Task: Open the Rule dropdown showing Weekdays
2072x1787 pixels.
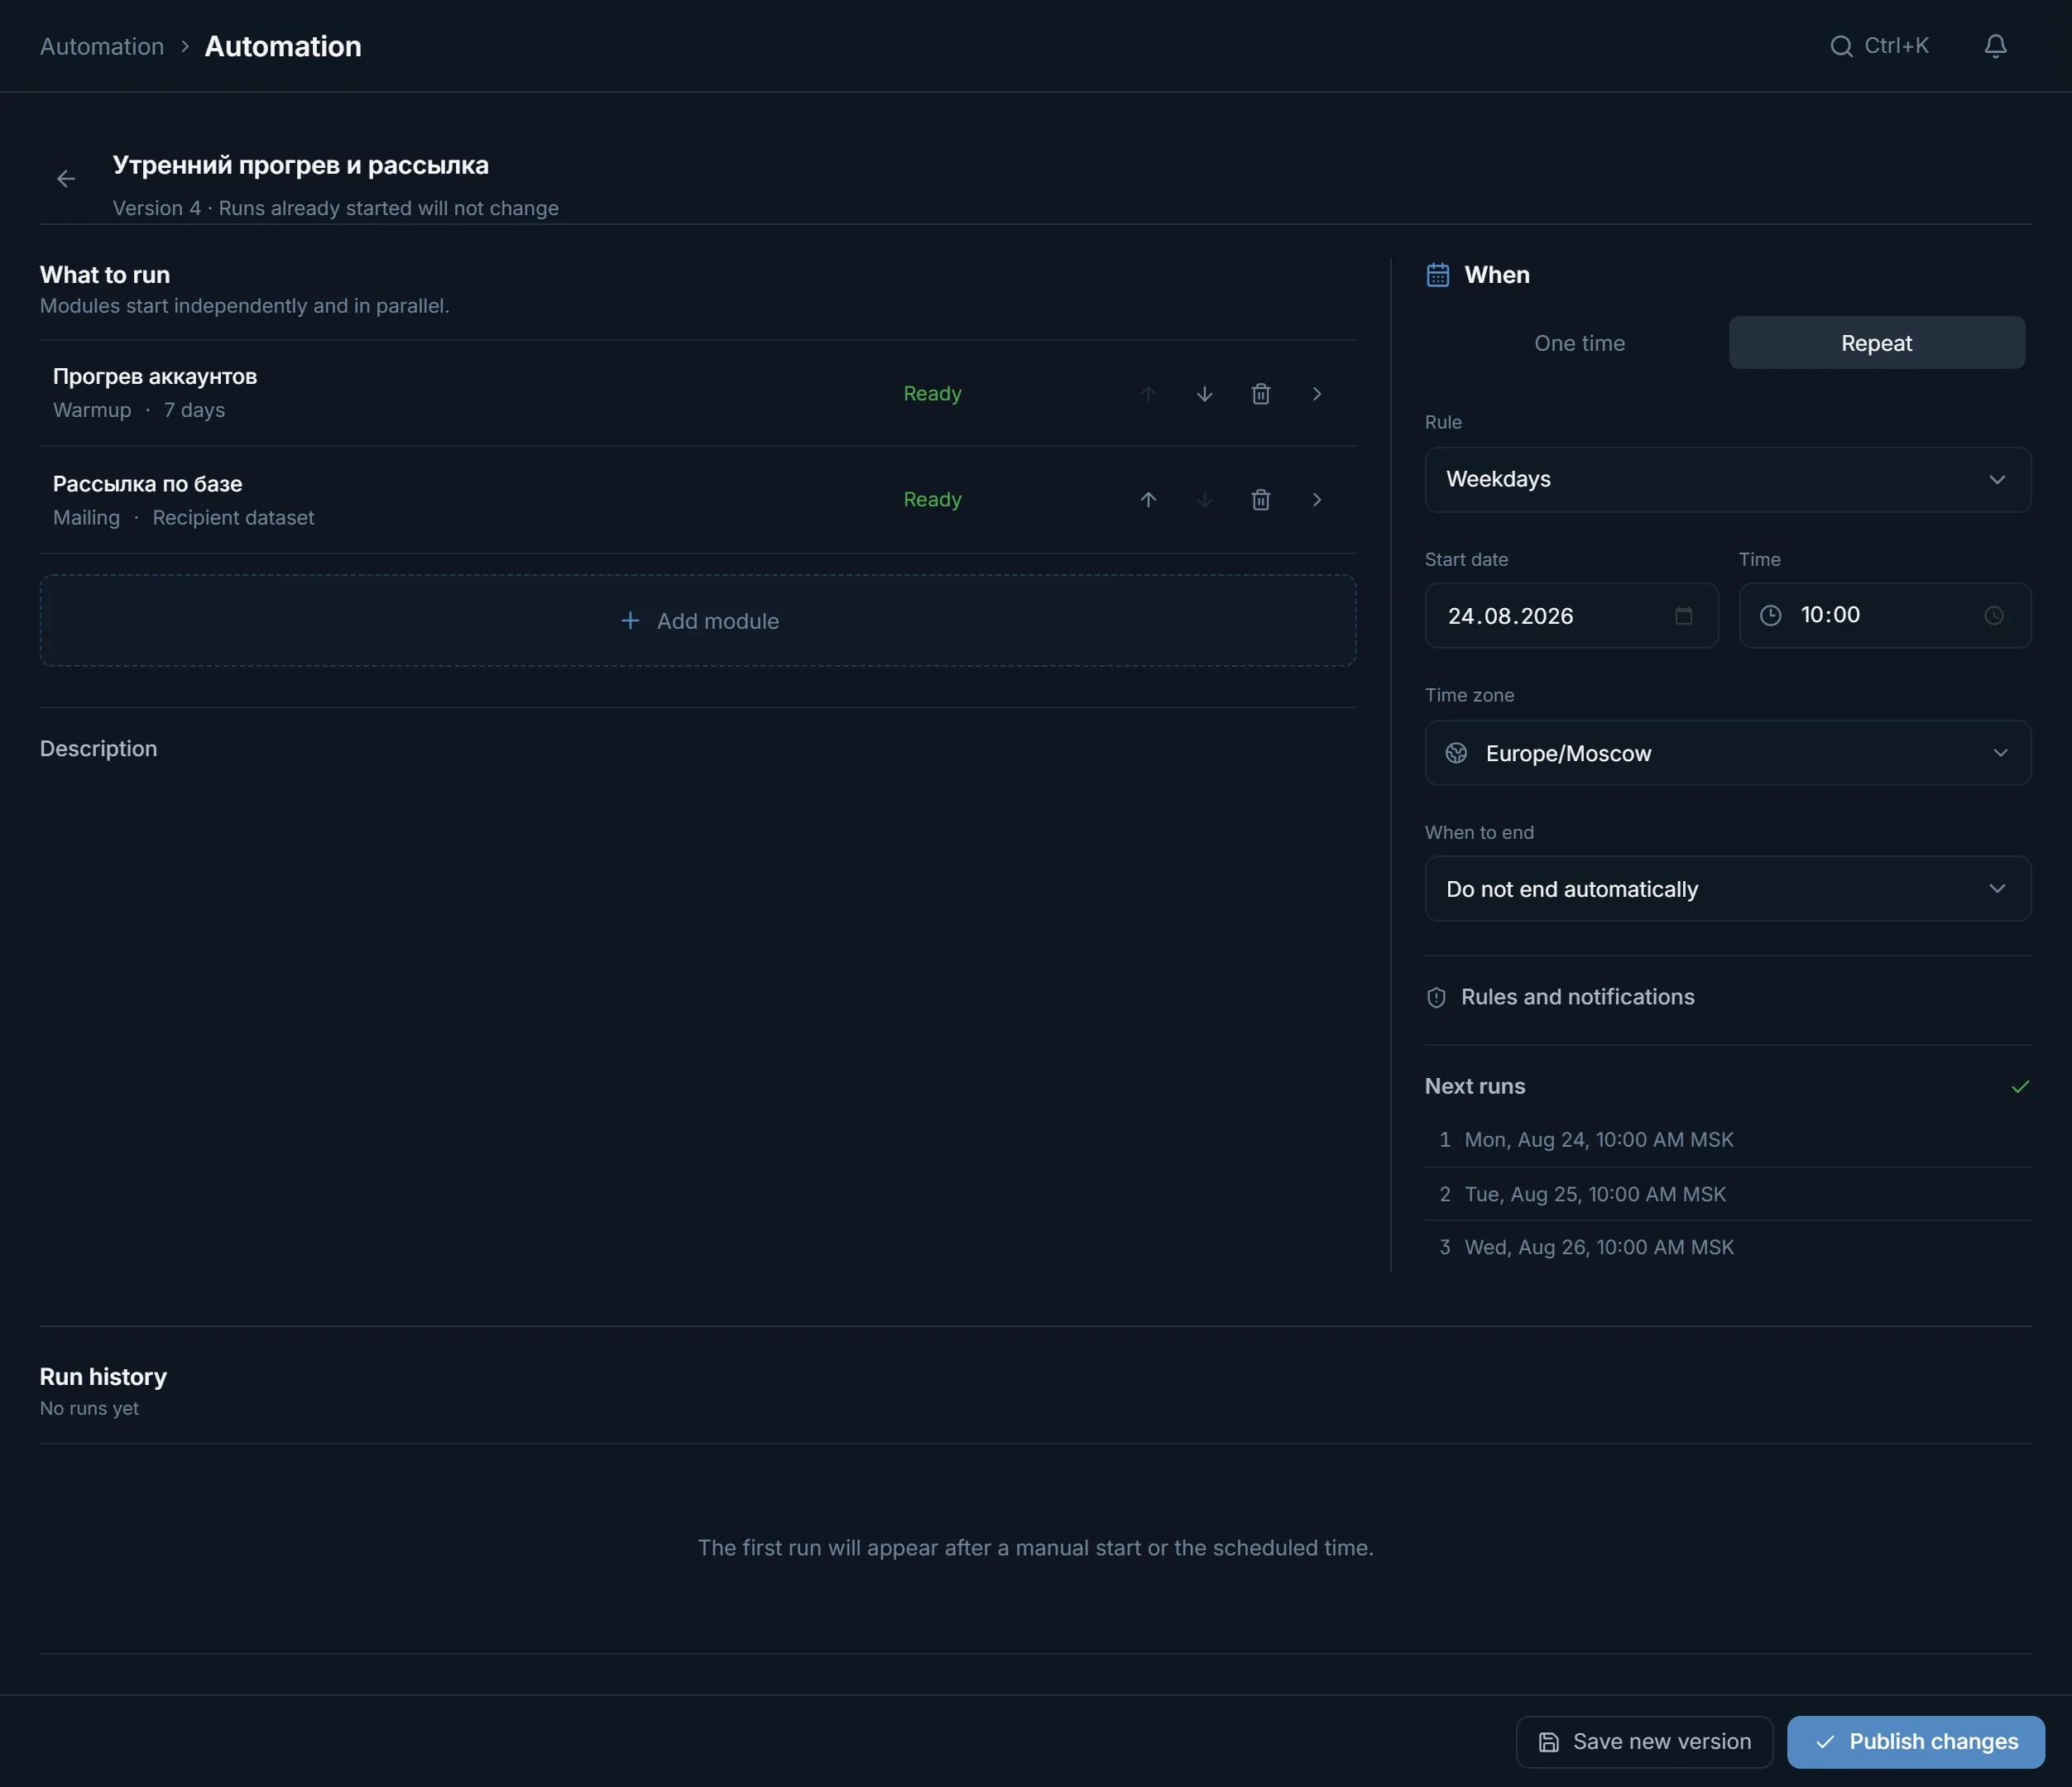Action: pyautogui.click(x=1727, y=479)
